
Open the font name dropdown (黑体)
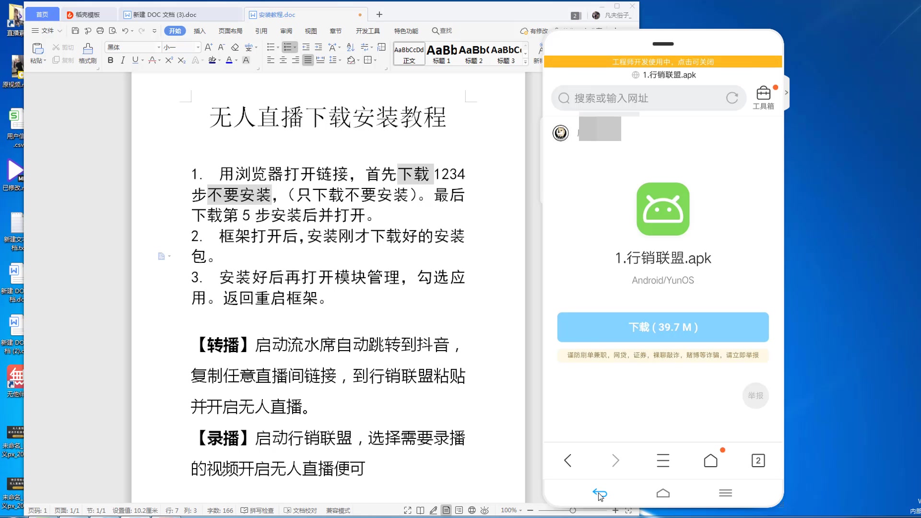tap(159, 47)
